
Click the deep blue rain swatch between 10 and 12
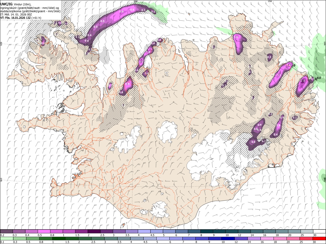(x=228, y=238)
